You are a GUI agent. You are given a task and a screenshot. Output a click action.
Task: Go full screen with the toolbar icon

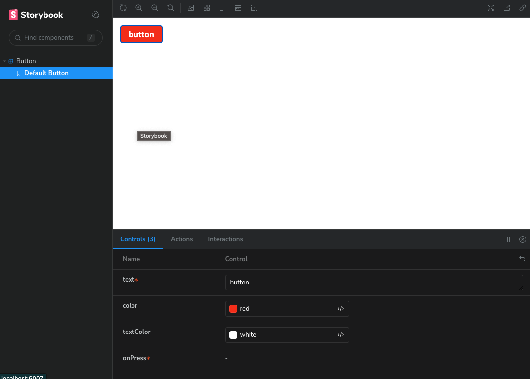(x=491, y=8)
